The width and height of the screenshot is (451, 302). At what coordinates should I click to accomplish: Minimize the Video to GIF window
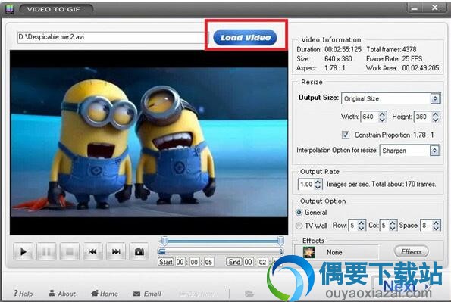[x=414, y=8]
